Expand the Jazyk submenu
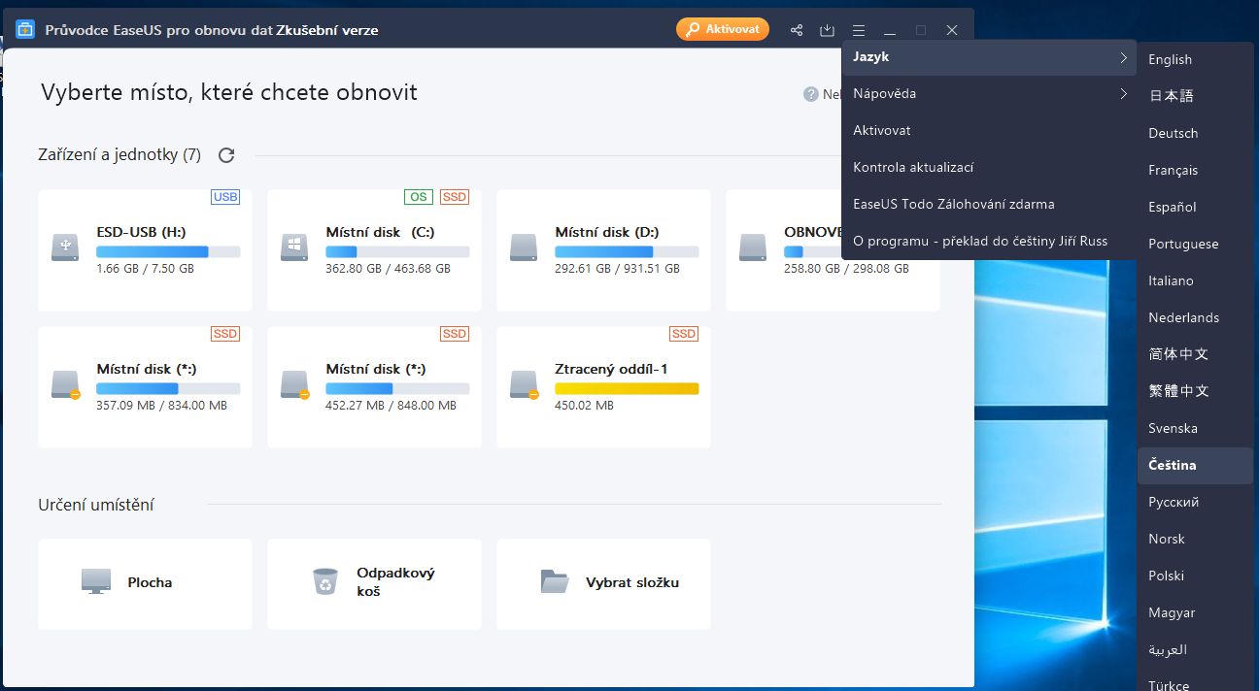The image size is (1259, 691). click(x=989, y=57)
